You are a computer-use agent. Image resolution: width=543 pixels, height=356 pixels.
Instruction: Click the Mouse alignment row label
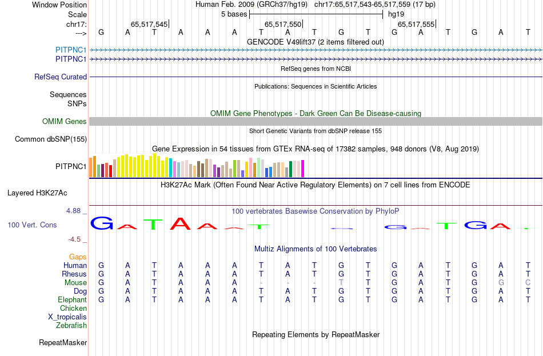tap(75, 283)
